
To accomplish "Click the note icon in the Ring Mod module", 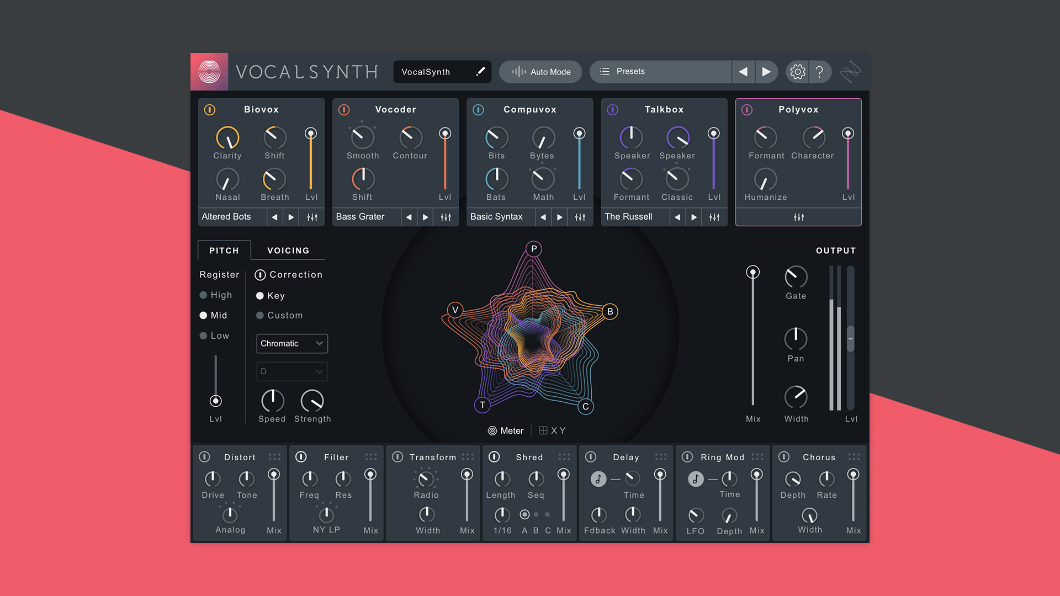I will coord(695,479).
